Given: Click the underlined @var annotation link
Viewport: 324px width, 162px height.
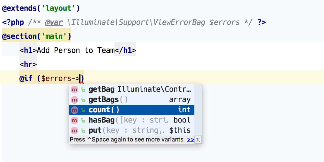Looking at the screenshot, I should tap(54, 22).
